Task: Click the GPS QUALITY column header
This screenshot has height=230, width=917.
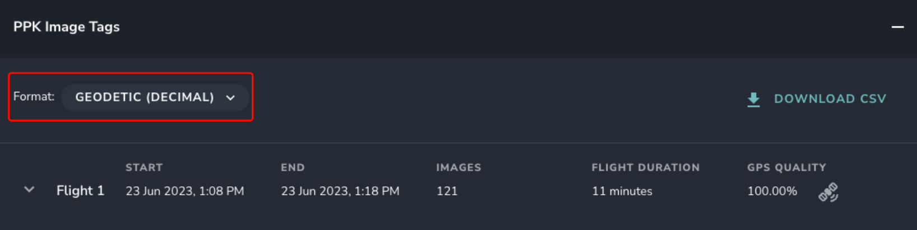Action: click(x=786, y=167)
